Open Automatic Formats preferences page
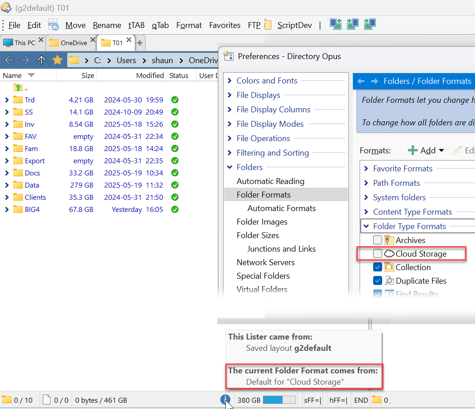Image resolution: width=475 pixels, height=409 pixels. (x=281, y=208)
